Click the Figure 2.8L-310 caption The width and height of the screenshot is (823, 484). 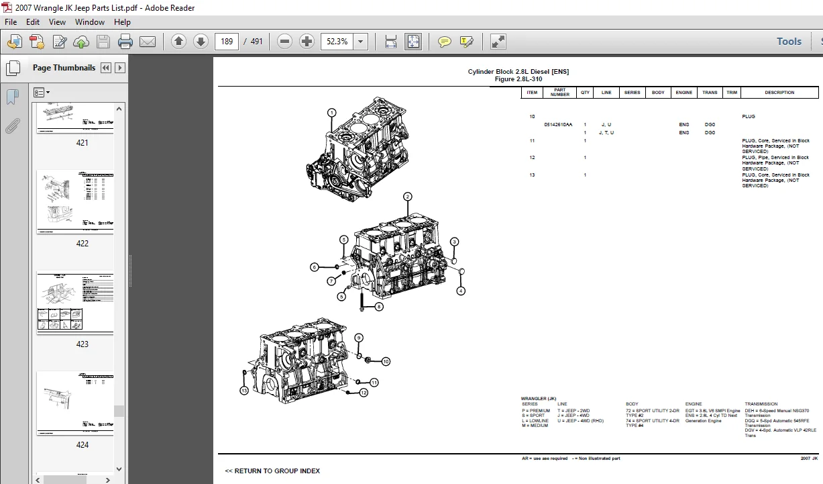(518, 79)
